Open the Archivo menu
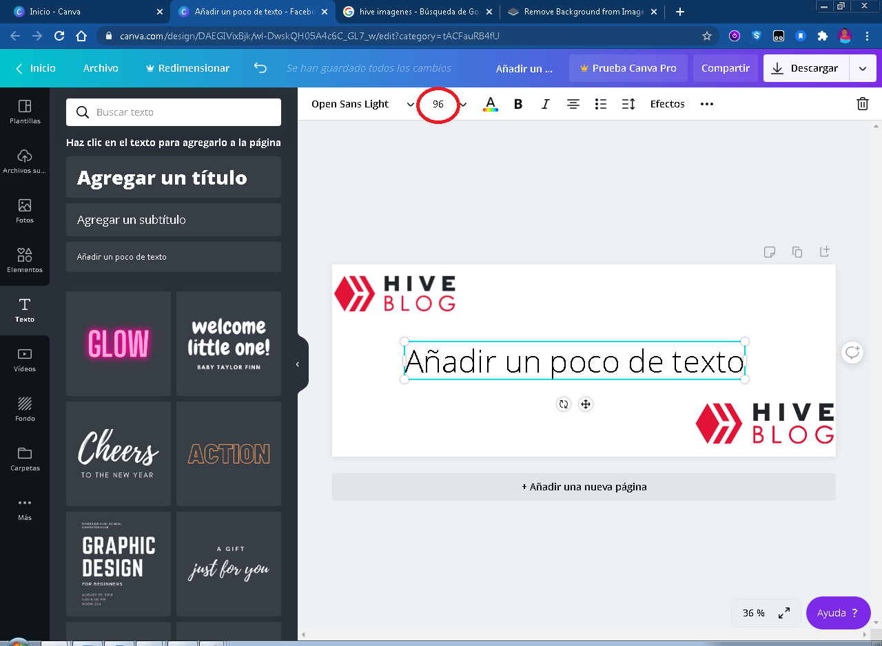Screen dimensions: 882x646 [101, 68]
